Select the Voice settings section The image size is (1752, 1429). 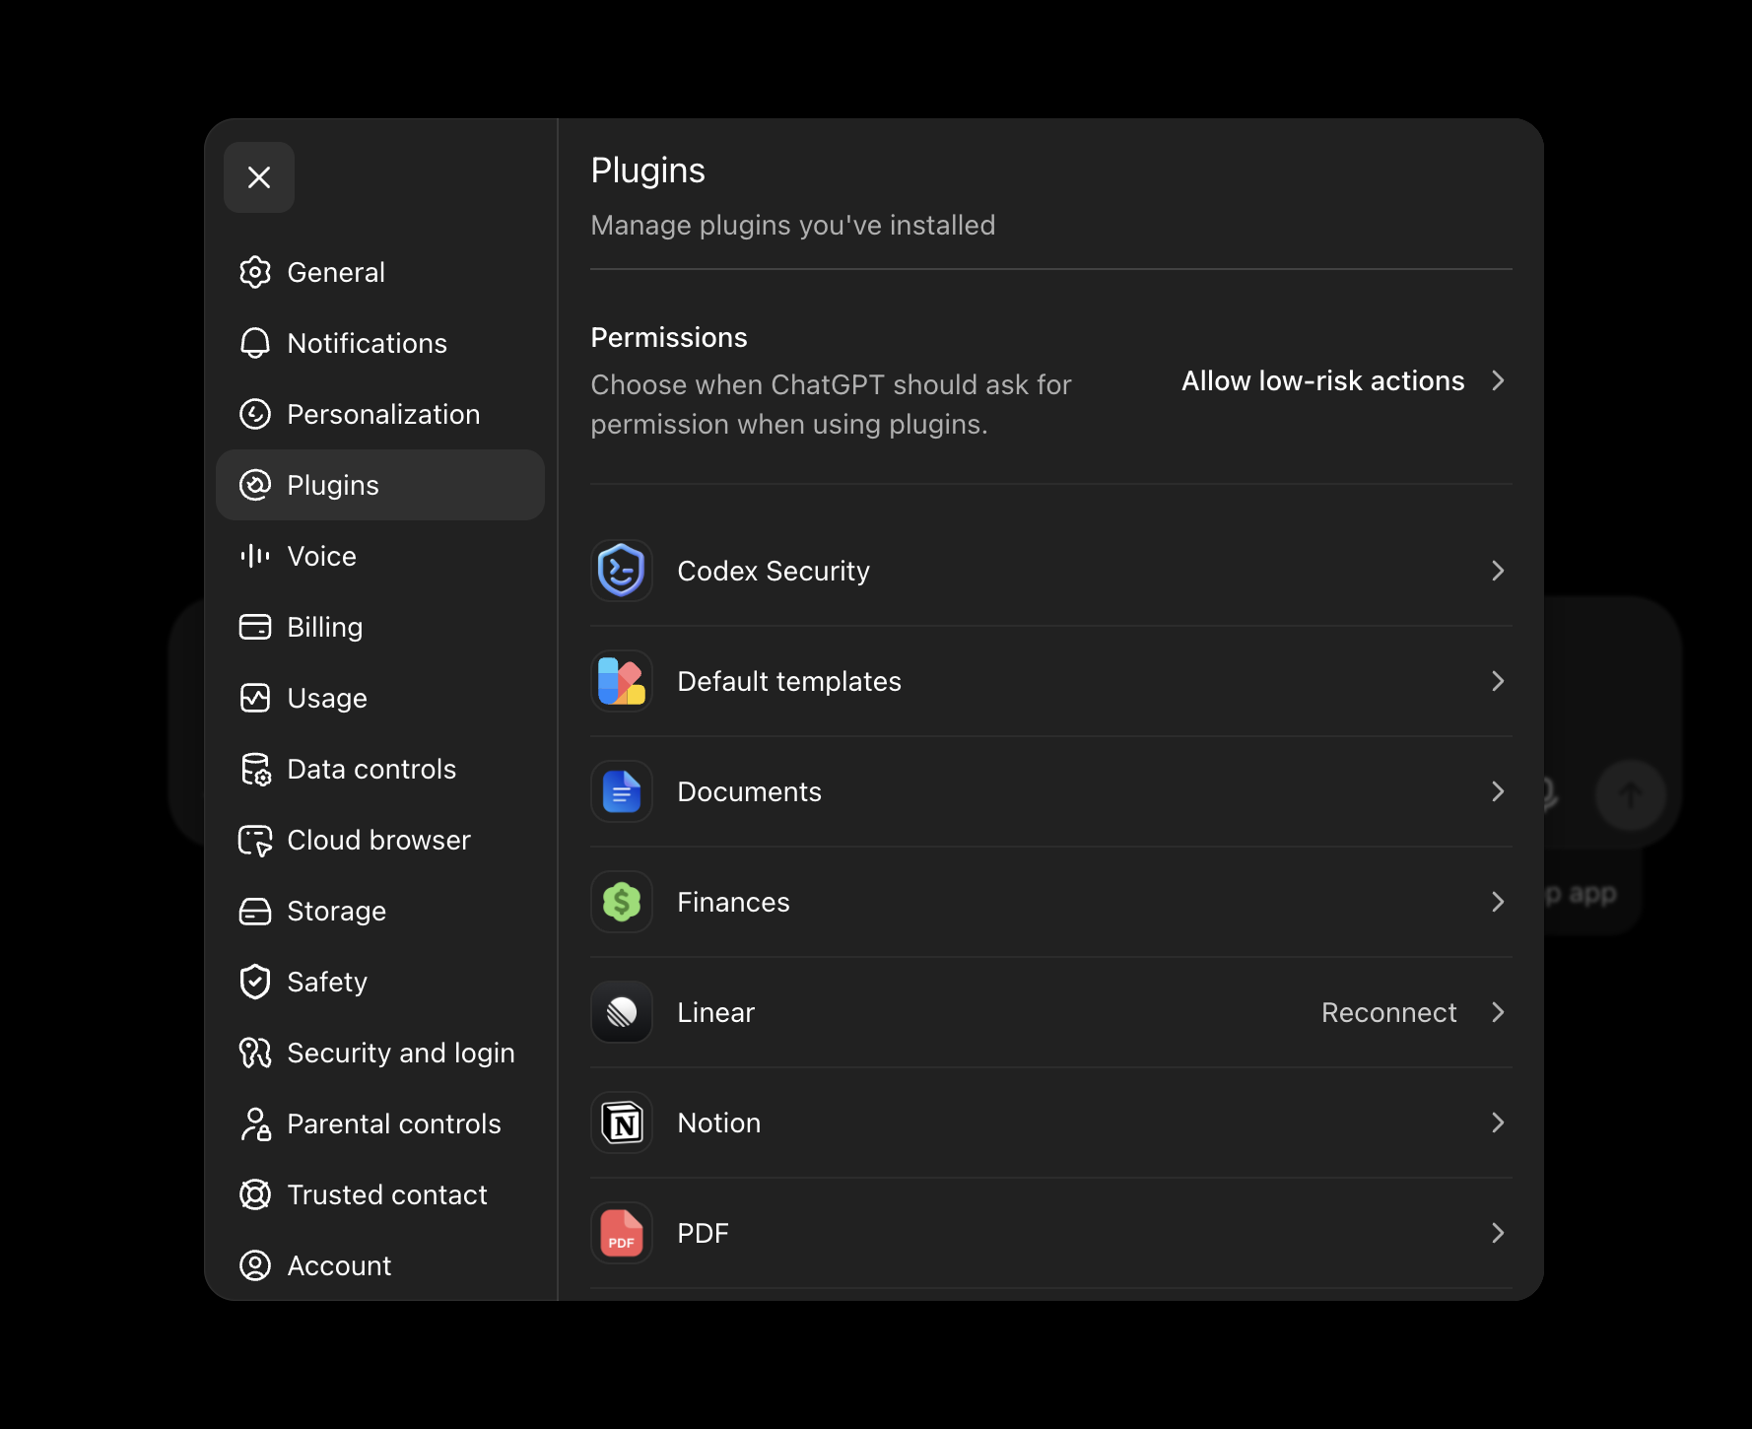[x=380, y=556]
